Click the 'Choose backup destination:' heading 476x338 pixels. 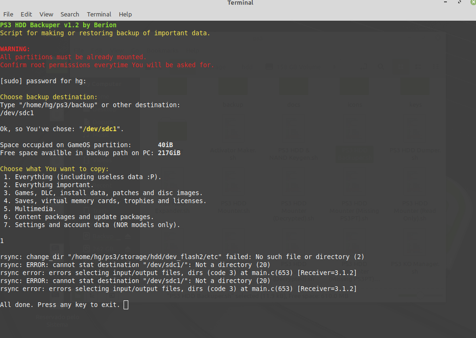48,97
